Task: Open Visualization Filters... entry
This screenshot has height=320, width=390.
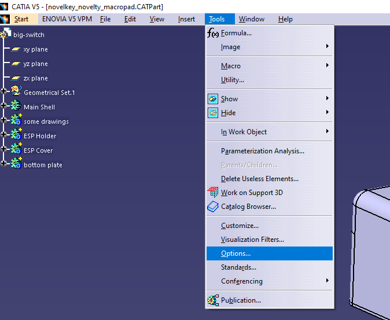Action: tap(270, 240)
